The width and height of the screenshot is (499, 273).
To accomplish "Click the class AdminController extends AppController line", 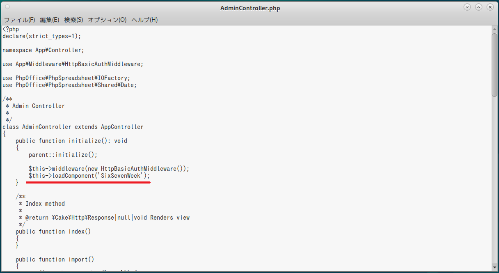I will [x=73, y=127].
